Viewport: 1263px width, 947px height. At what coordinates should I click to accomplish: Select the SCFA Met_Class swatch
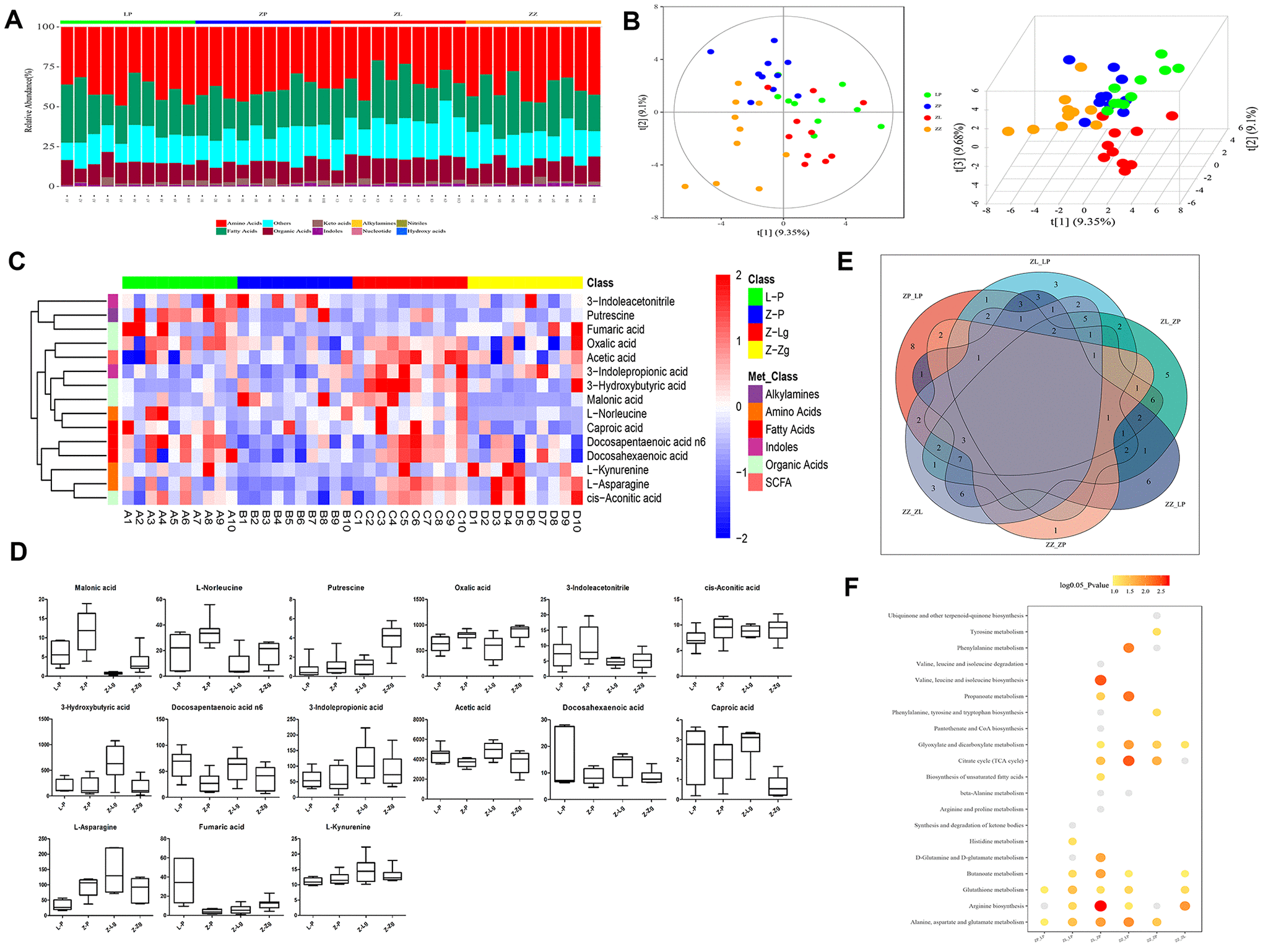coord(755,482)
